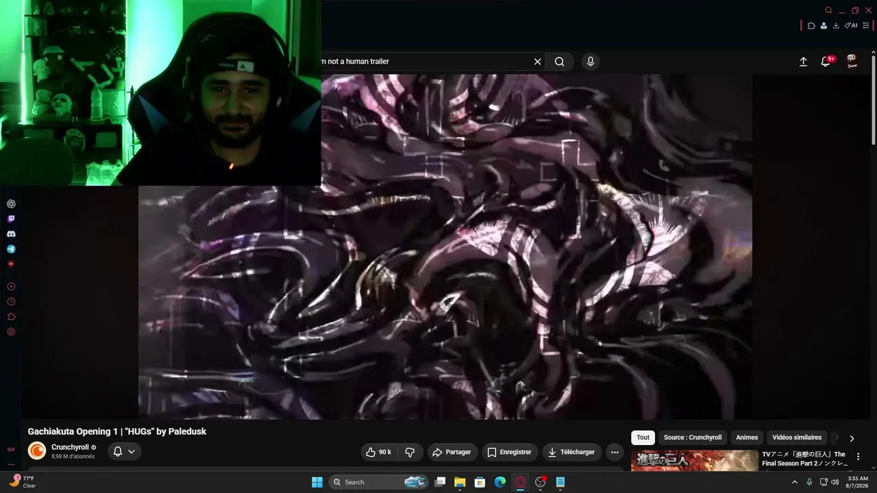877x493 pixels.
Task: Click the Windows taskbar Search box
Action: tap(380, 482)
